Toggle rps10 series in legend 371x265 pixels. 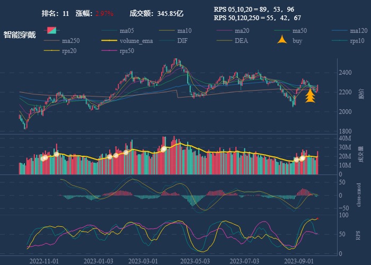(x=357, y=41)
